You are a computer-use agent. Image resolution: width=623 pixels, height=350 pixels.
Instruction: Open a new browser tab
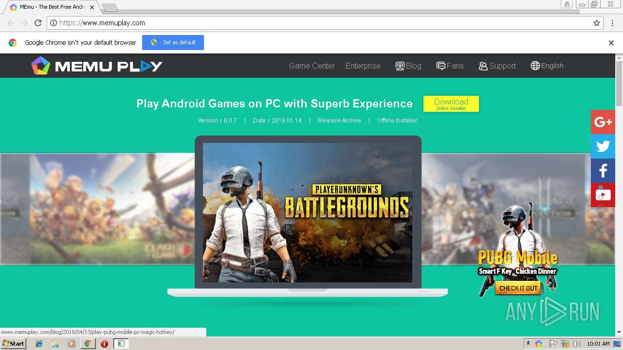(x=110, y=7)
